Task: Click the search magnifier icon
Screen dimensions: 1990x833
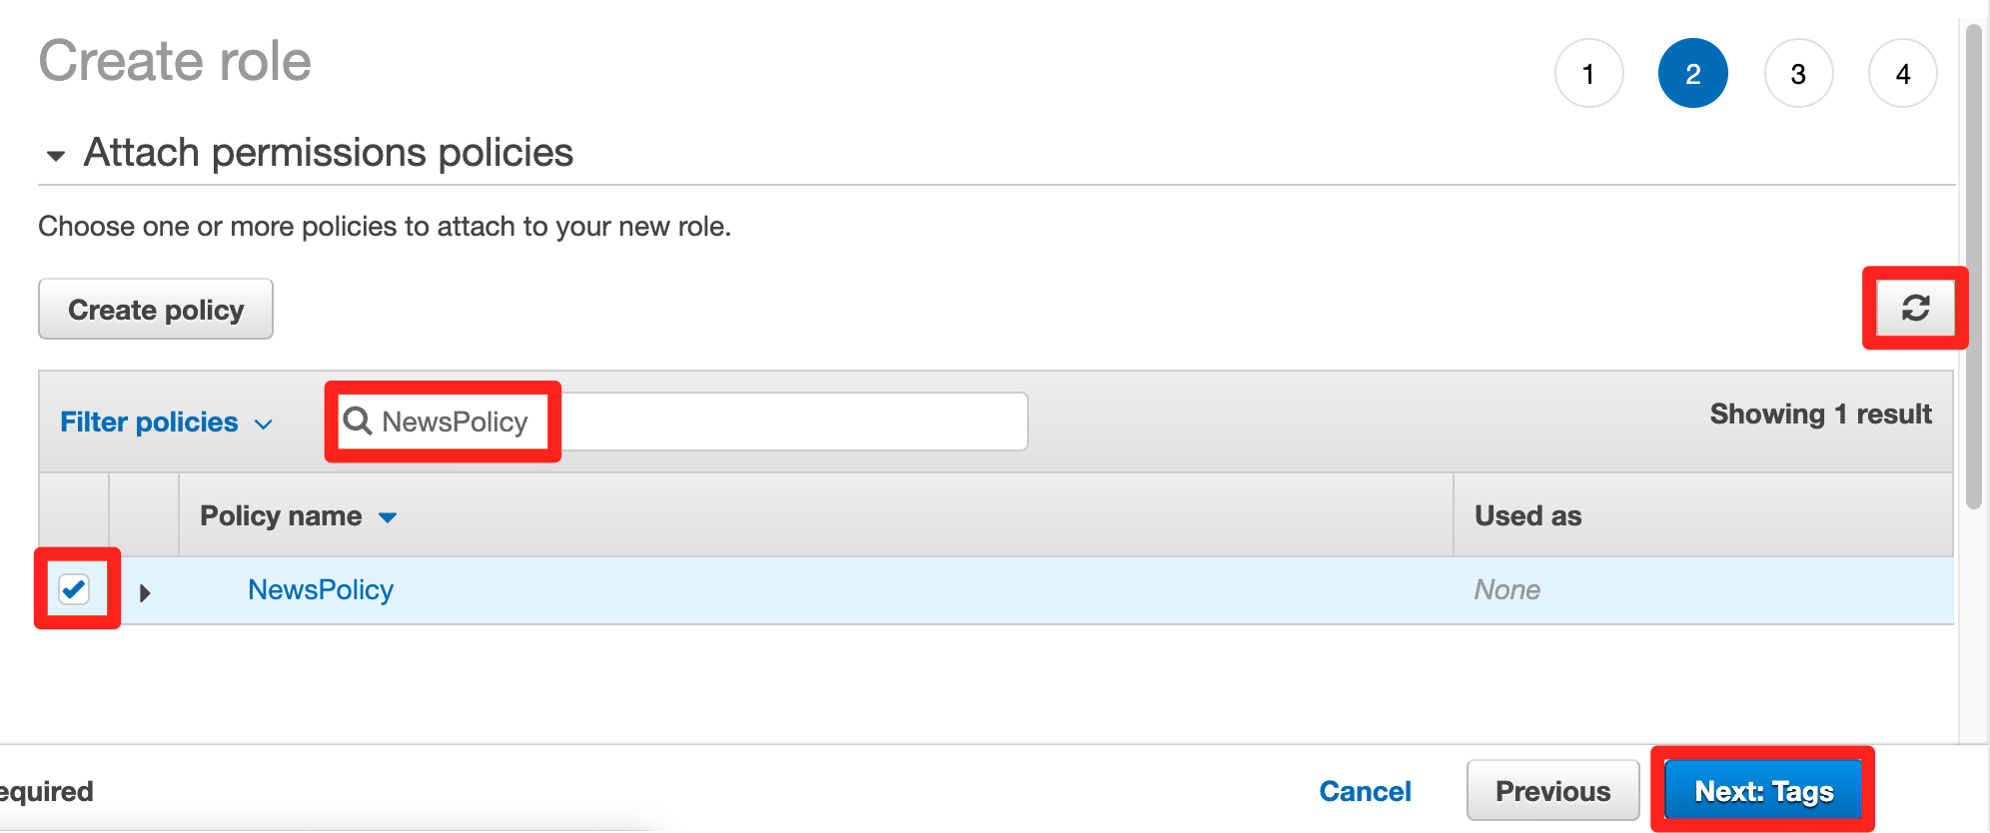Action: (x=357, y=420)
